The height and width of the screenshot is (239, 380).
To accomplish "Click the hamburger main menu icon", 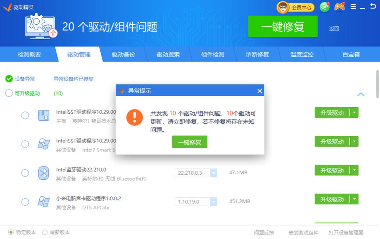I will [x=353, y=6].
